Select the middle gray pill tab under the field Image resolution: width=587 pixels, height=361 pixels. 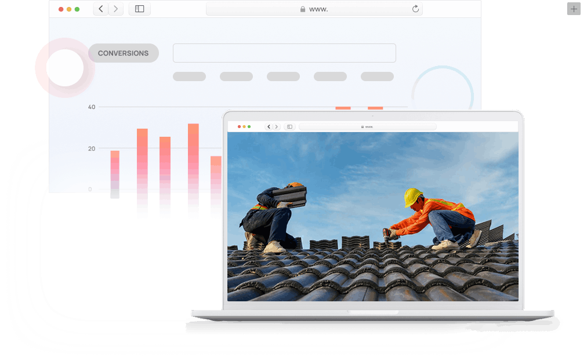tap(283, 76)
